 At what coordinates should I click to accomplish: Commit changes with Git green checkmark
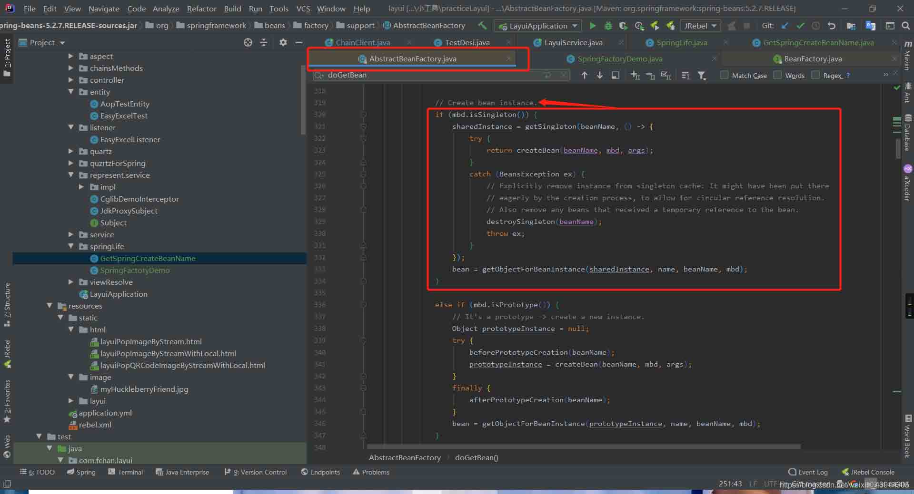coord(801,26)
